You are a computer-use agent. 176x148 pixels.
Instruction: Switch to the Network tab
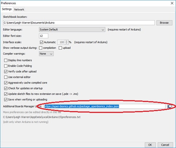point(19,10)
